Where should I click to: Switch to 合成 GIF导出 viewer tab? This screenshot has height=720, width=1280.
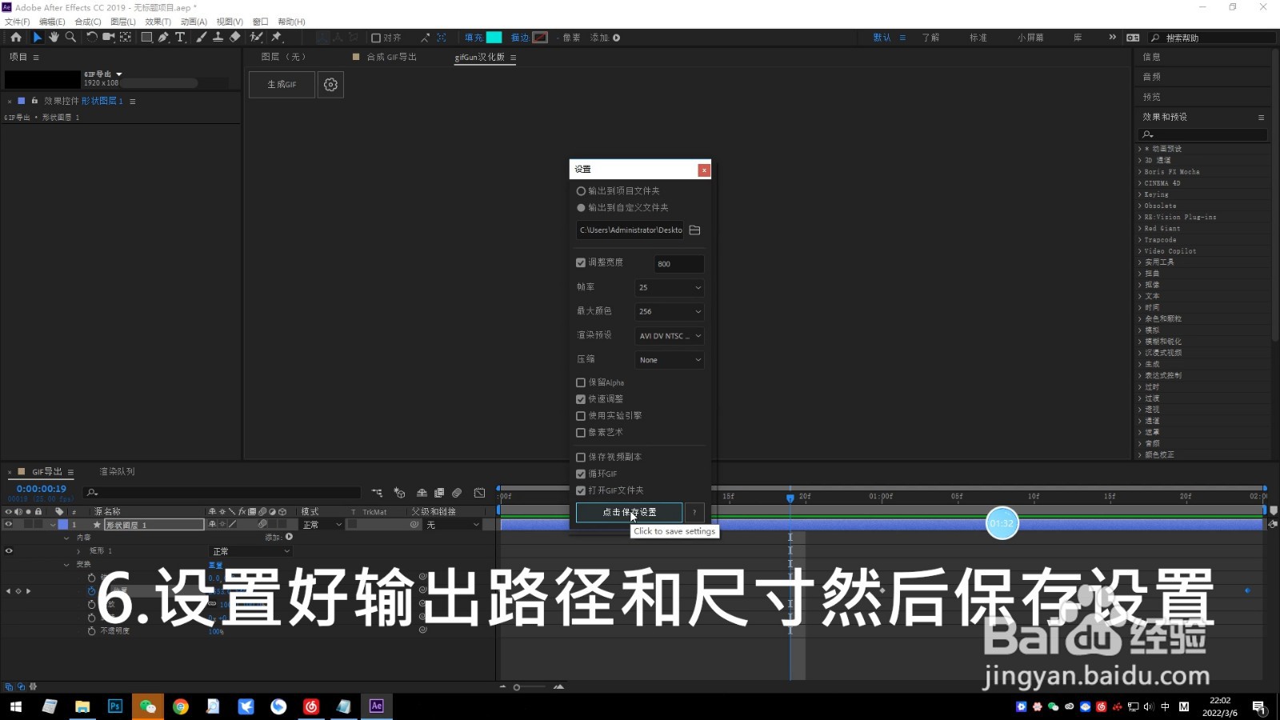point(391,57)
